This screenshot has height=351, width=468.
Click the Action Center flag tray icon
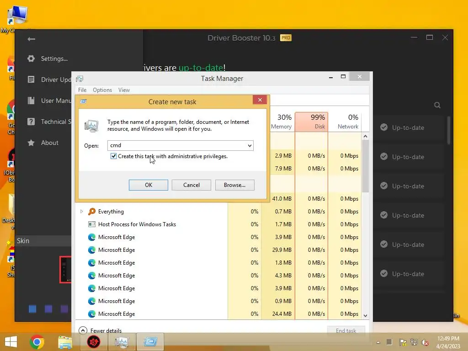[403, 342]
